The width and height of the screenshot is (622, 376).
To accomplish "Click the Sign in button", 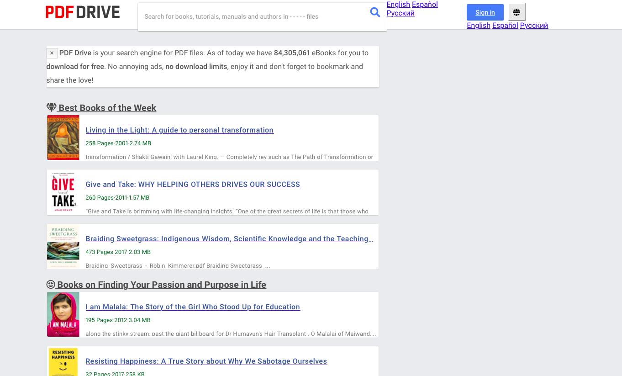I will click(x=485, y=12).
